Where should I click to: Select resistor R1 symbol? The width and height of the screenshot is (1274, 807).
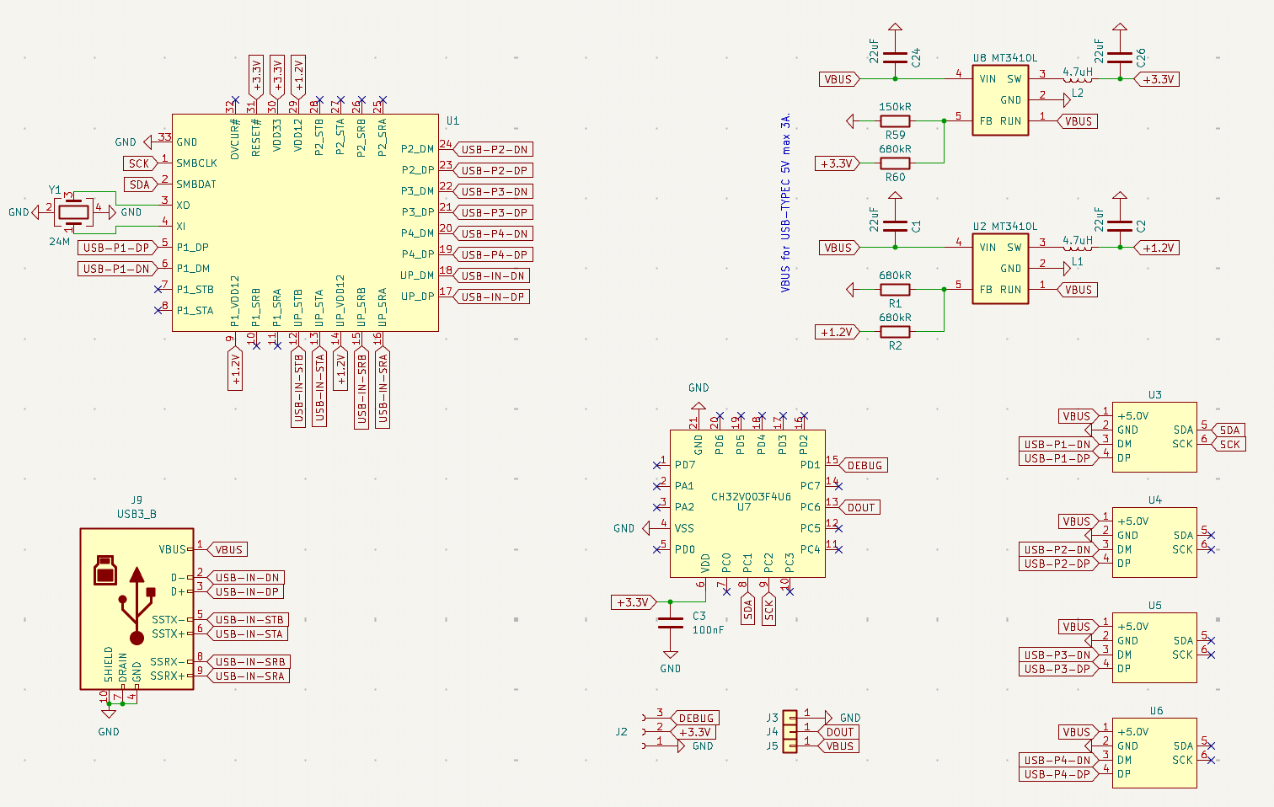(x=895, y=290)
